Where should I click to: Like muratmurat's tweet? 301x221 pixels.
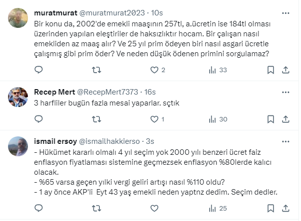[155, 70]
